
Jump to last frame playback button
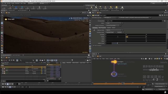[12, 84]
